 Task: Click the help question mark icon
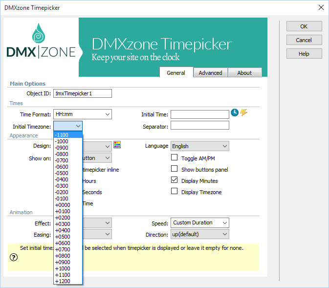[x=14, y=257]
